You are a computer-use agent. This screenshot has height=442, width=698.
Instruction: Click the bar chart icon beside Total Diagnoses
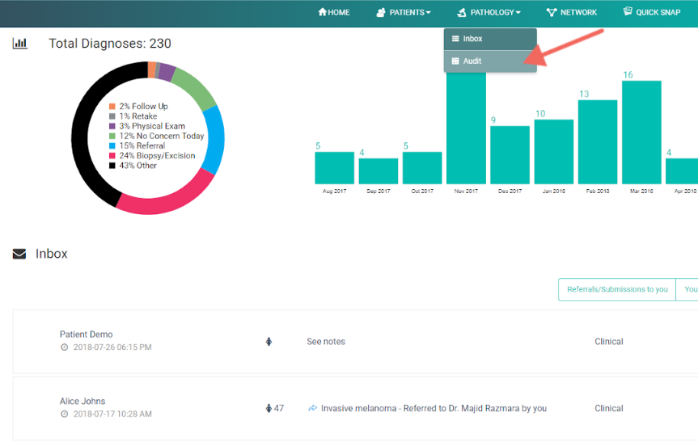pyautogui.click(x=19, y=43)
